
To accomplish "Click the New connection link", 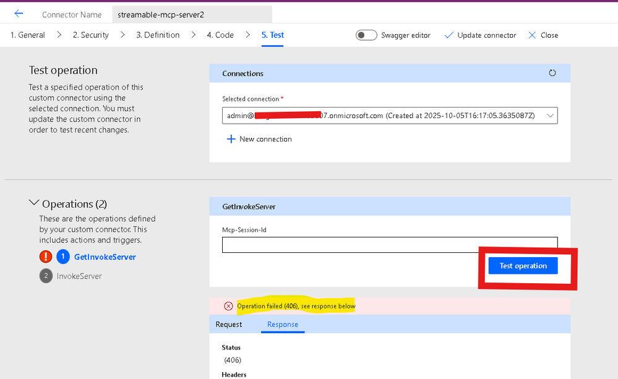I will [x=265, y=139].
